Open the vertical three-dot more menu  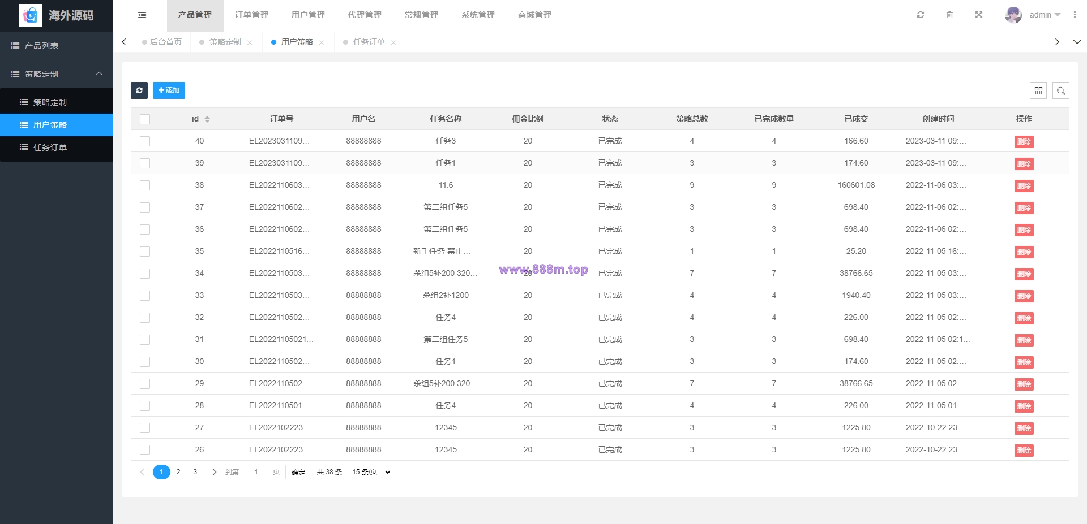point(1075,15)
